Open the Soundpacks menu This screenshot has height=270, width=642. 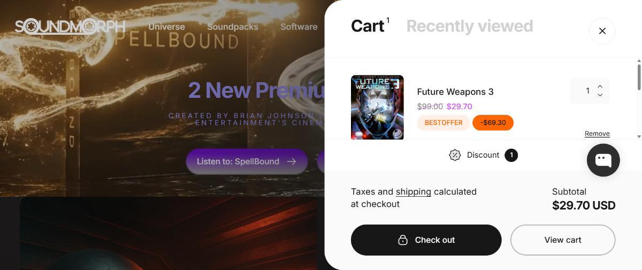[x=233, y=27]
